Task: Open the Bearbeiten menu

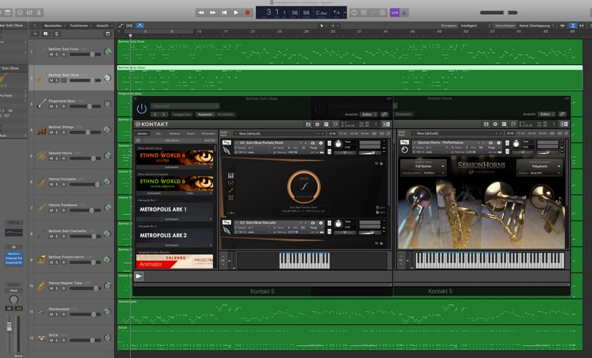Action: tap(55, 26)
